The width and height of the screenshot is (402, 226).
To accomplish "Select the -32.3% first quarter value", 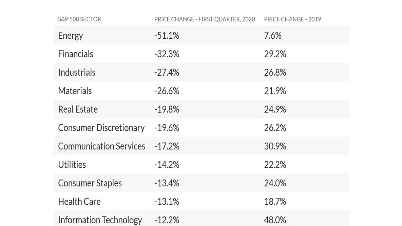I will point(167,54).
